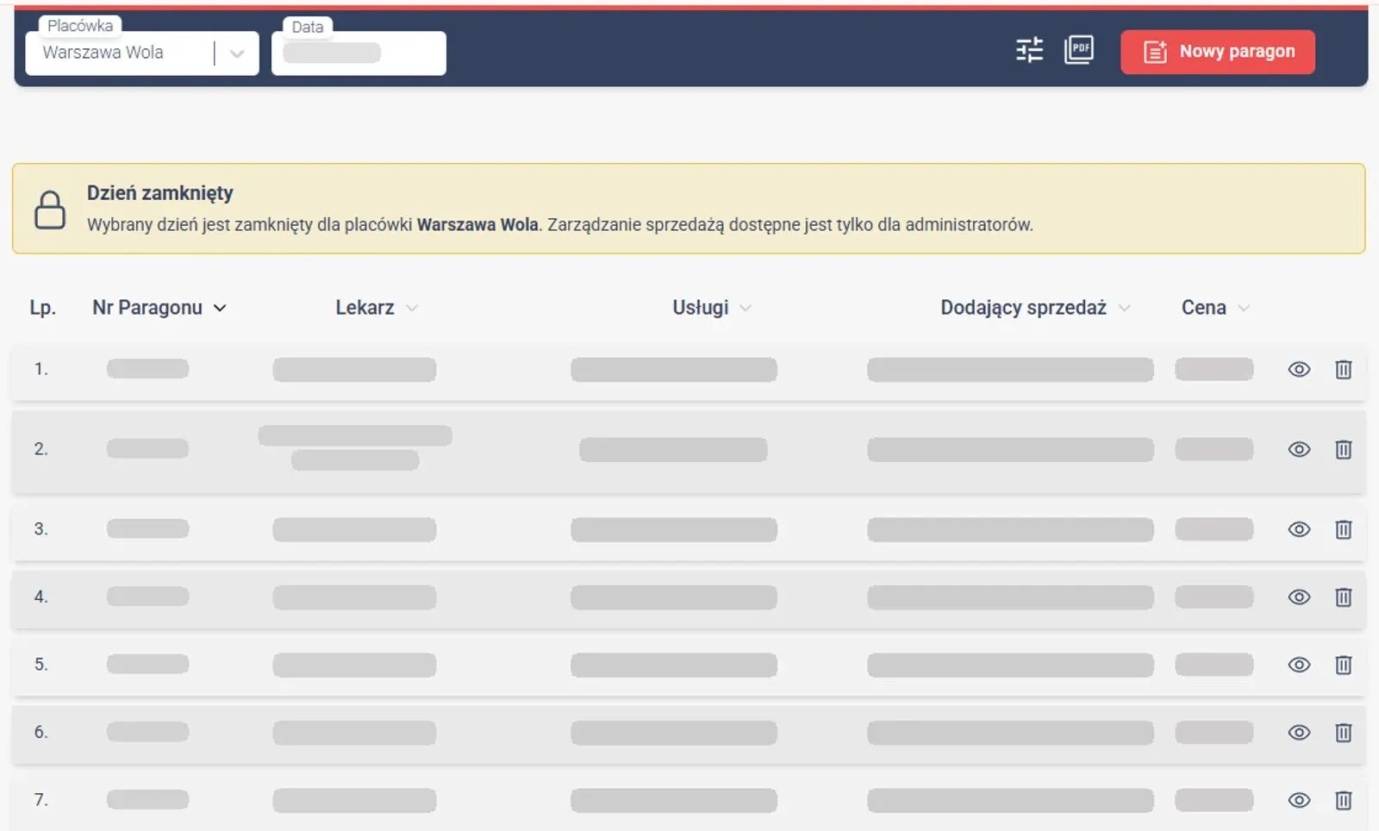View receipt details in row 5

[x=1299, y=665]
